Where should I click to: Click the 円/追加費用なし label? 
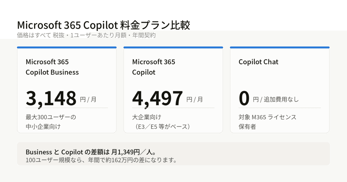(x=276, y=100)
